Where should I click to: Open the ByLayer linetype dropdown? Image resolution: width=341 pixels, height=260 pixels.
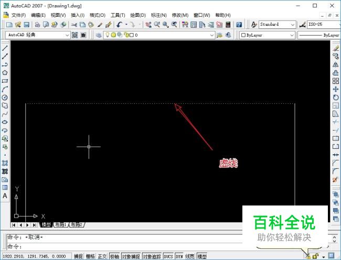(x=319, y=35)
